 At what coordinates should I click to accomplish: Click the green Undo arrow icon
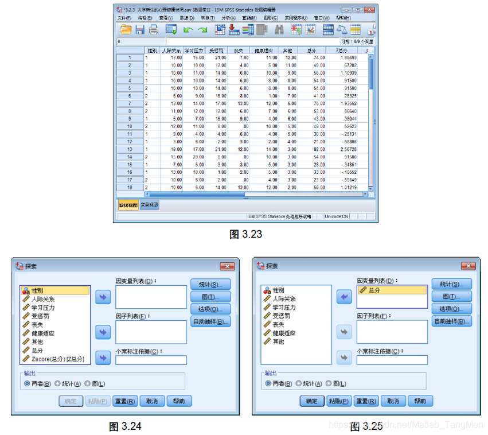click(x=188, y=30)
